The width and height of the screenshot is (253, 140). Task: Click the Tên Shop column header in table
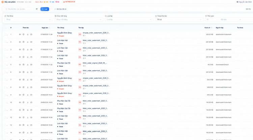pyautogui.click(x=61, y=28)
